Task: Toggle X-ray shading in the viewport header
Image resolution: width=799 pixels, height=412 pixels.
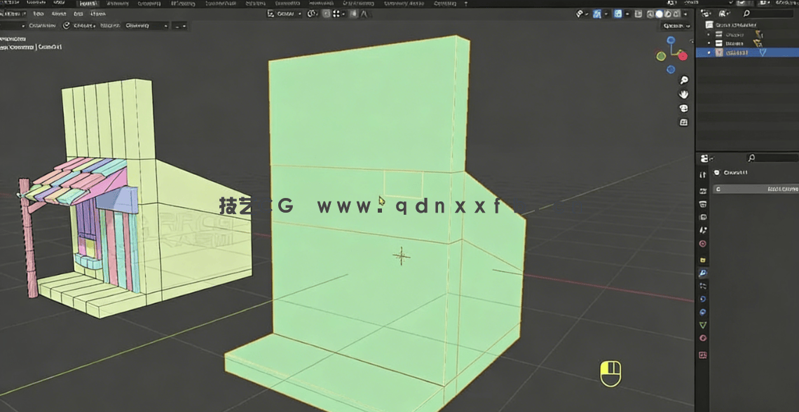Action: [x=637, y=14]
